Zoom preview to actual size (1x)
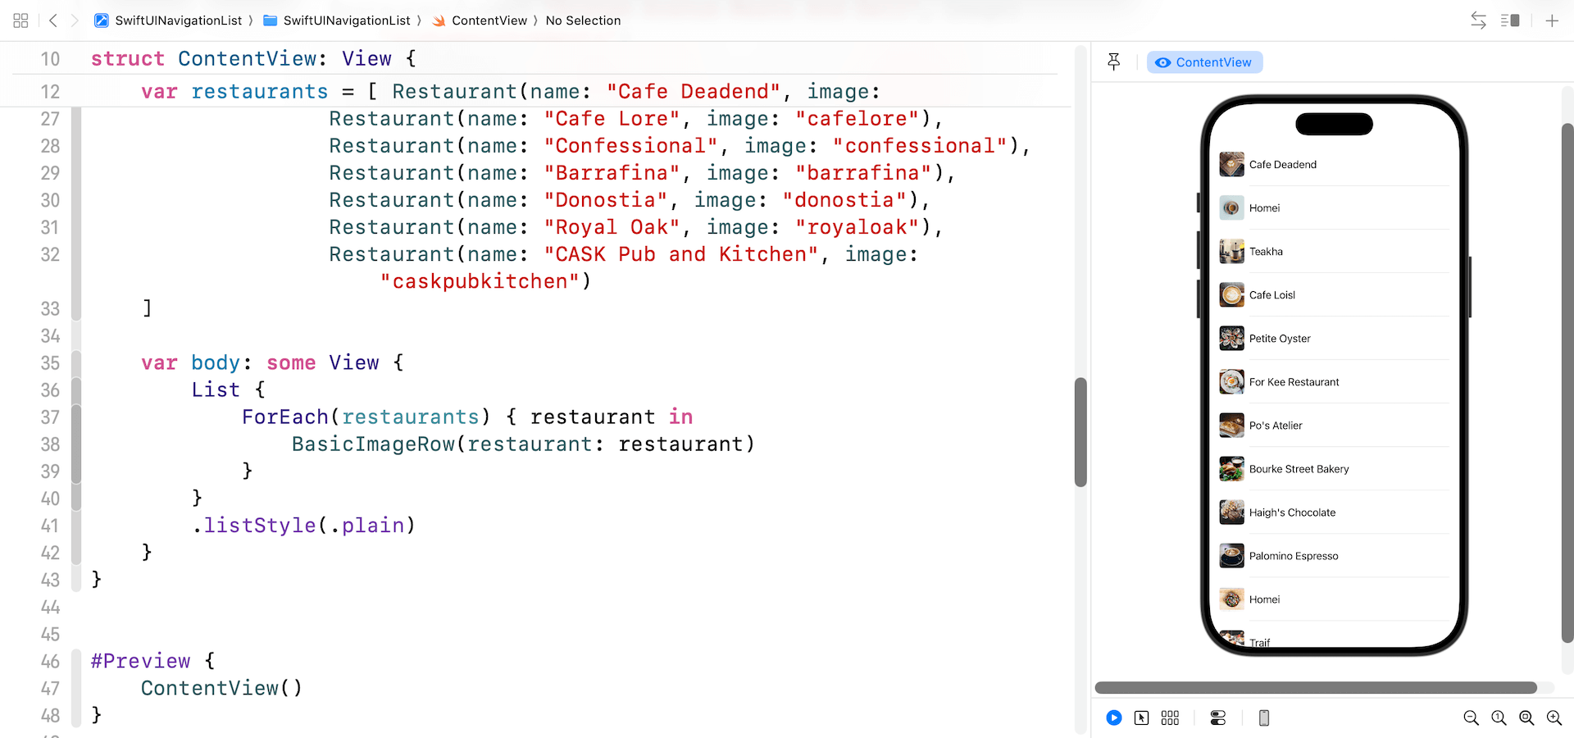 pyautogui.click(x=1499, y=717)
